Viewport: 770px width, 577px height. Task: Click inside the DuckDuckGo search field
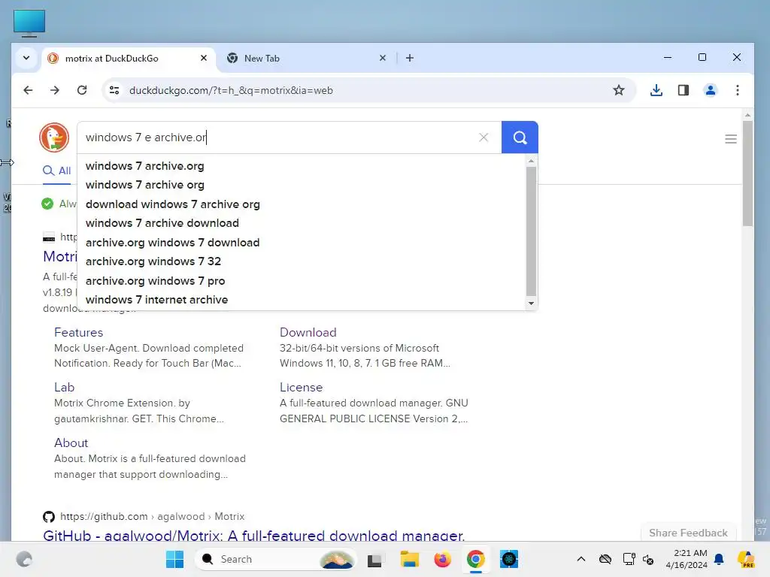290,137
